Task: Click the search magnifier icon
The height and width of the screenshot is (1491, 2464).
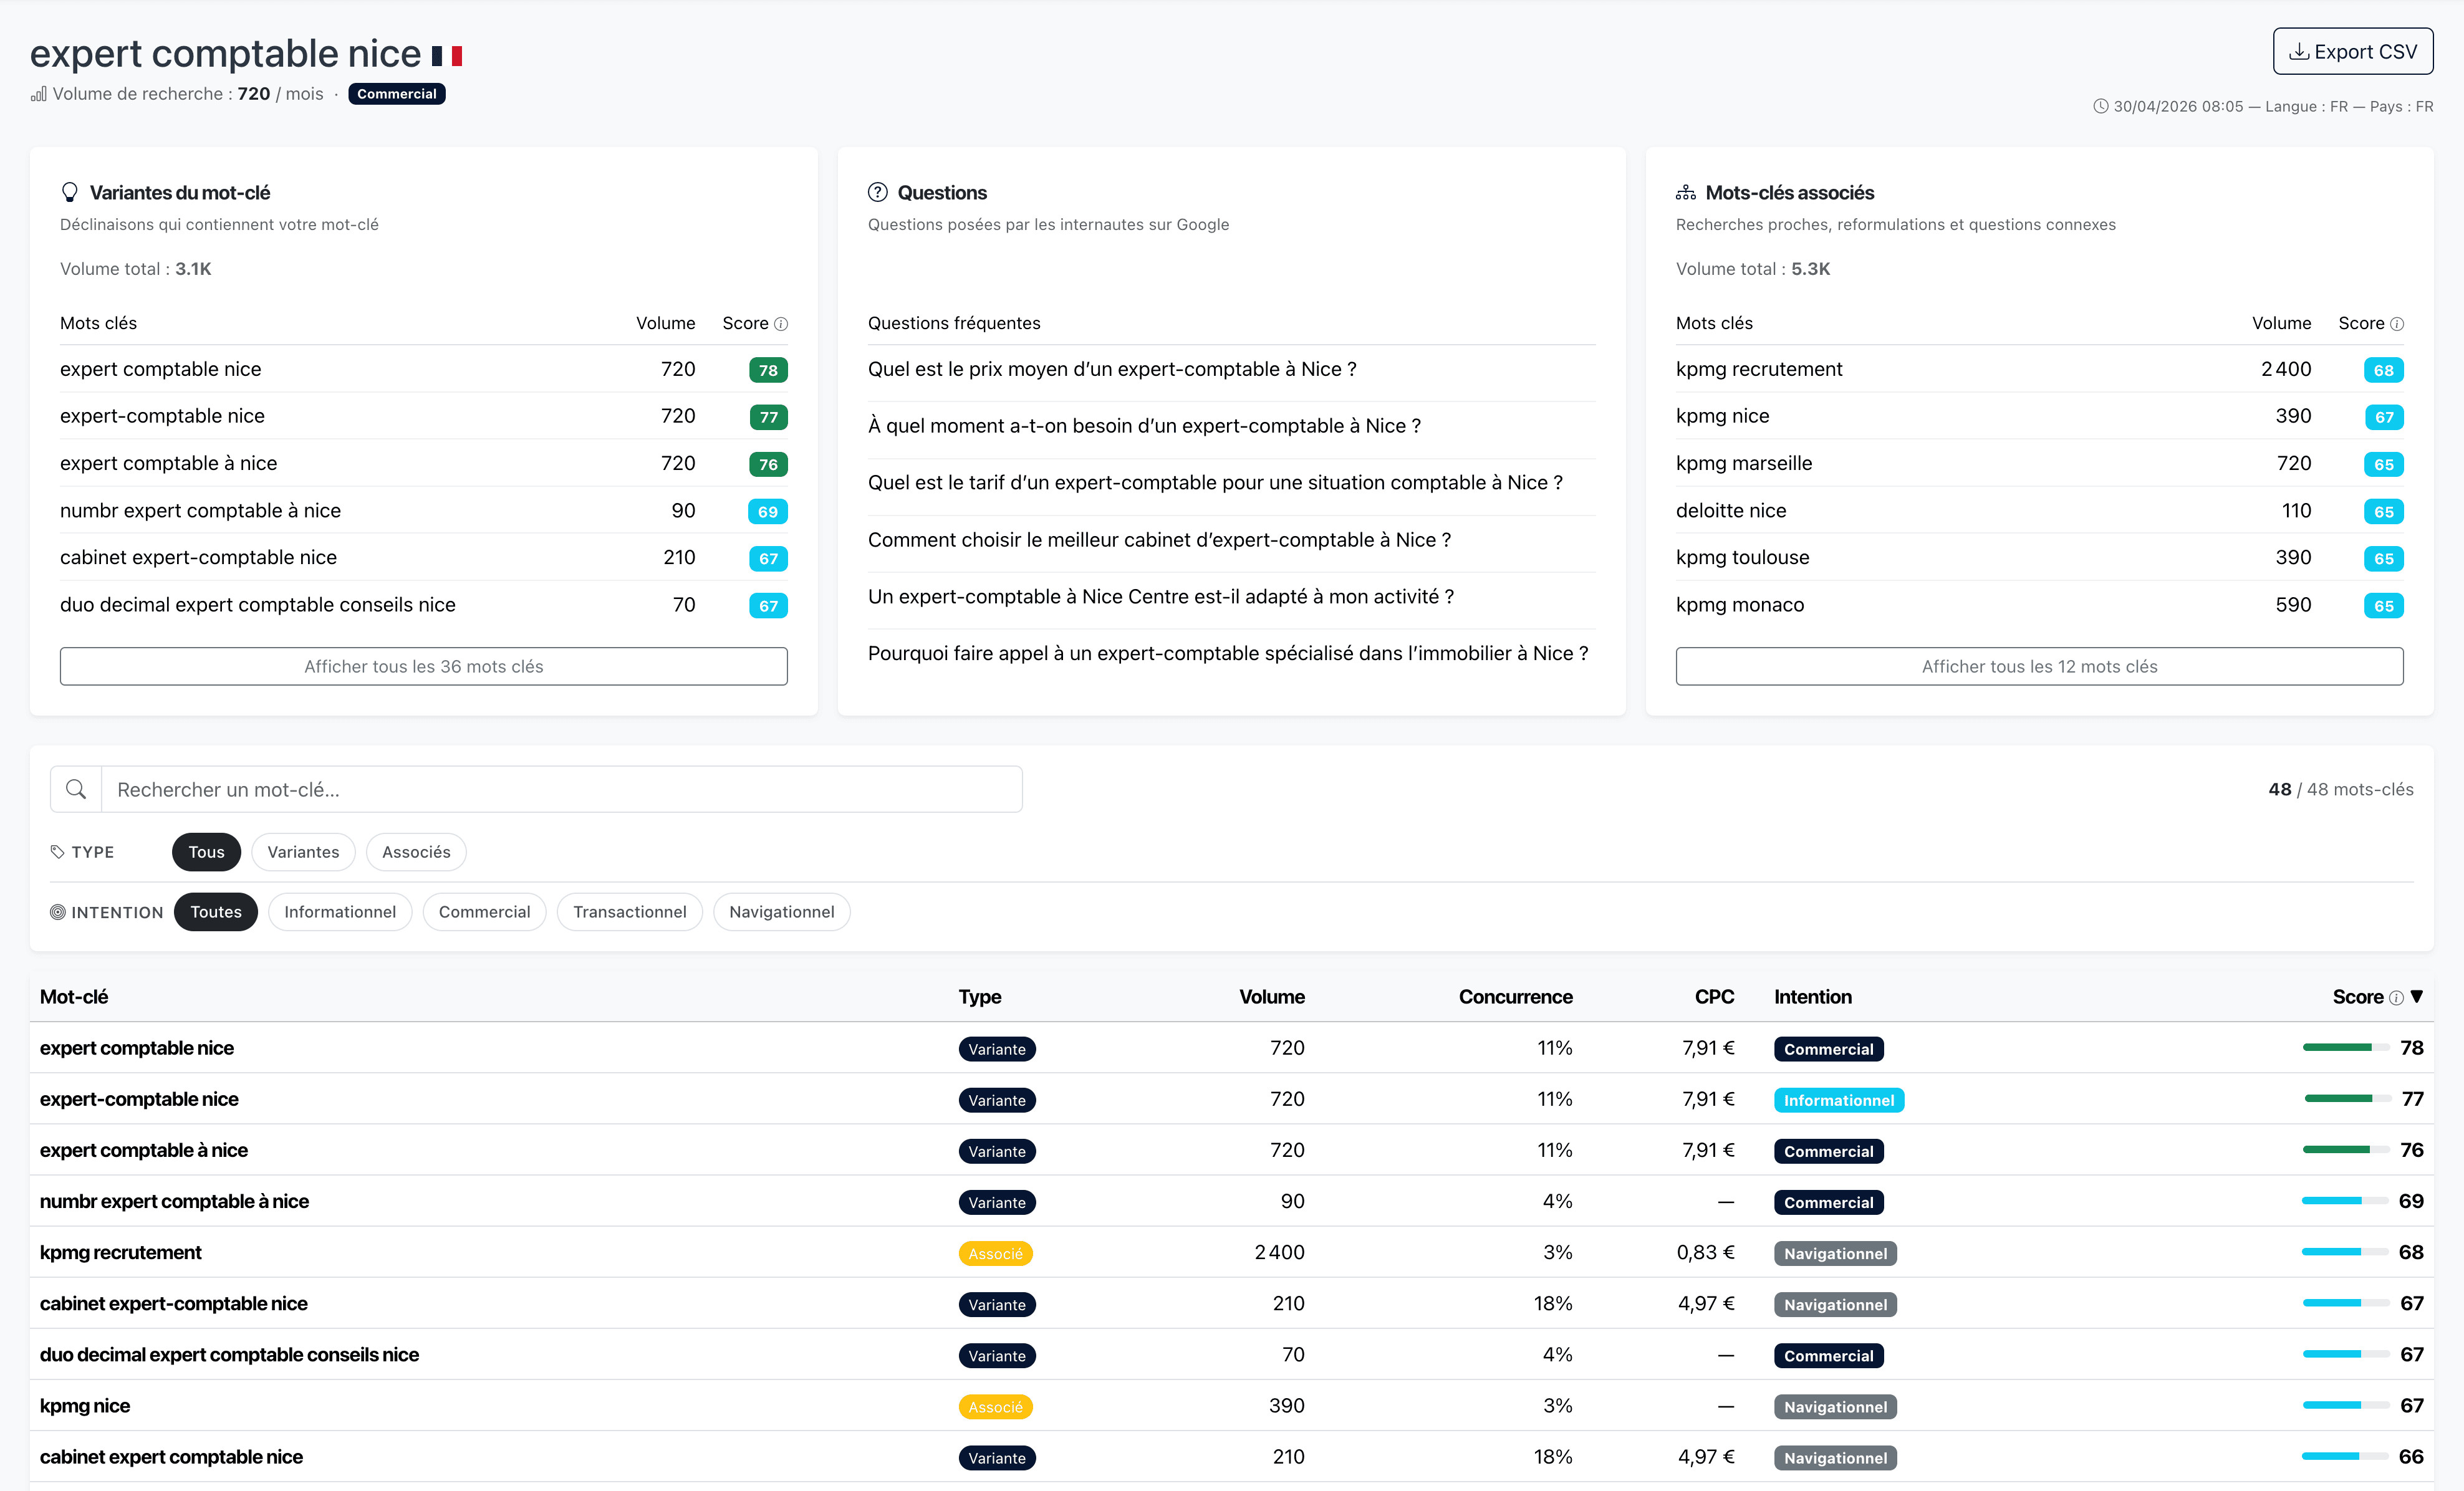Action: click(76, 789)
